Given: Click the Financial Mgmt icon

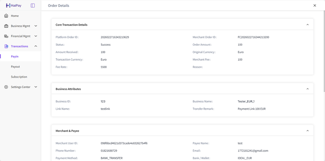Looking at the screenshot, I should coord(6,36).
